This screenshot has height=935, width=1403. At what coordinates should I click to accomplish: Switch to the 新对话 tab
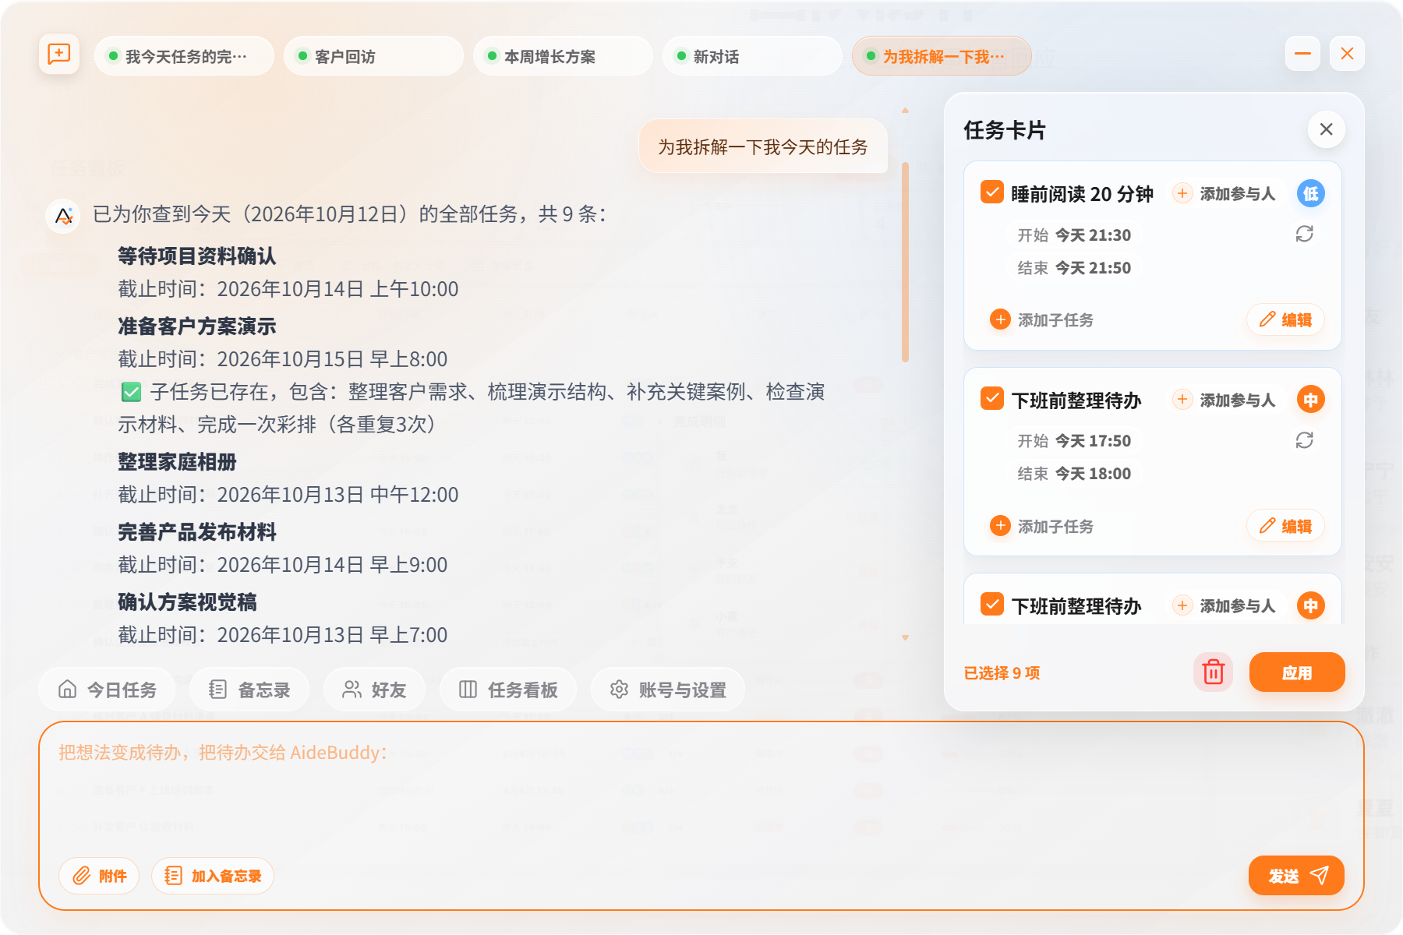752,56
